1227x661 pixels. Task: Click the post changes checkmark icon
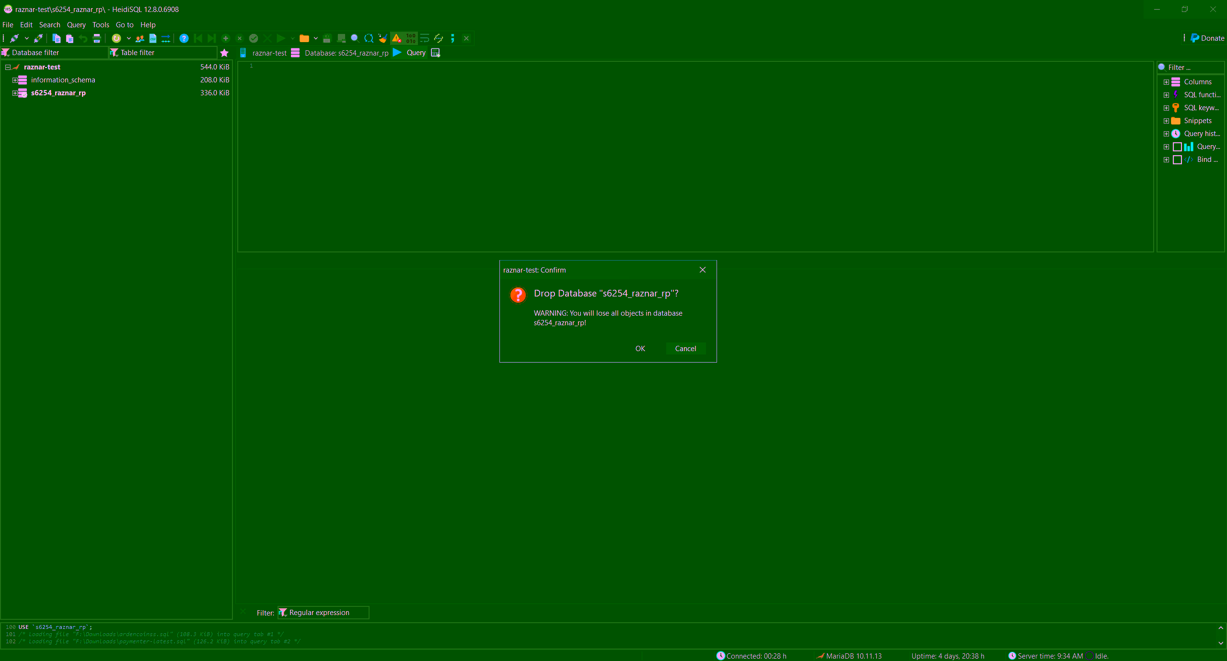click(x=254, y=38)
